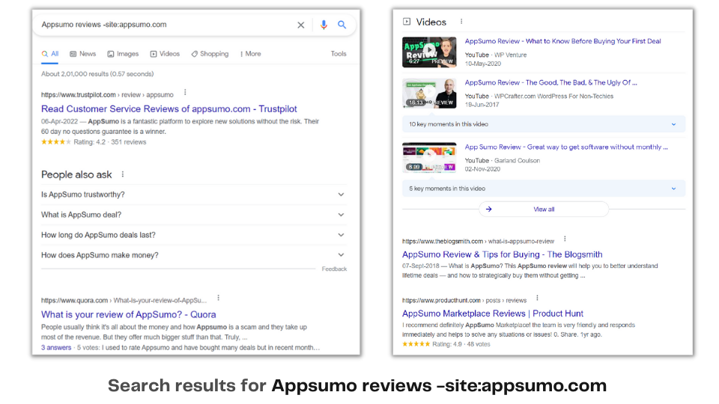Play the WPCrafter AppSumo Review thumbnail
The image size is (719, 404).
(x=429, y=94)
